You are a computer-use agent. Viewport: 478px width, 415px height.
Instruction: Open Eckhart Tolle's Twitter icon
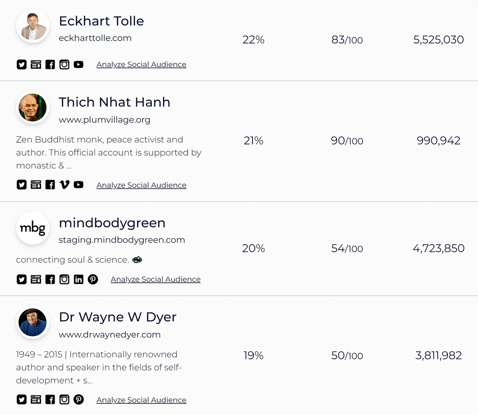[22, 65]
